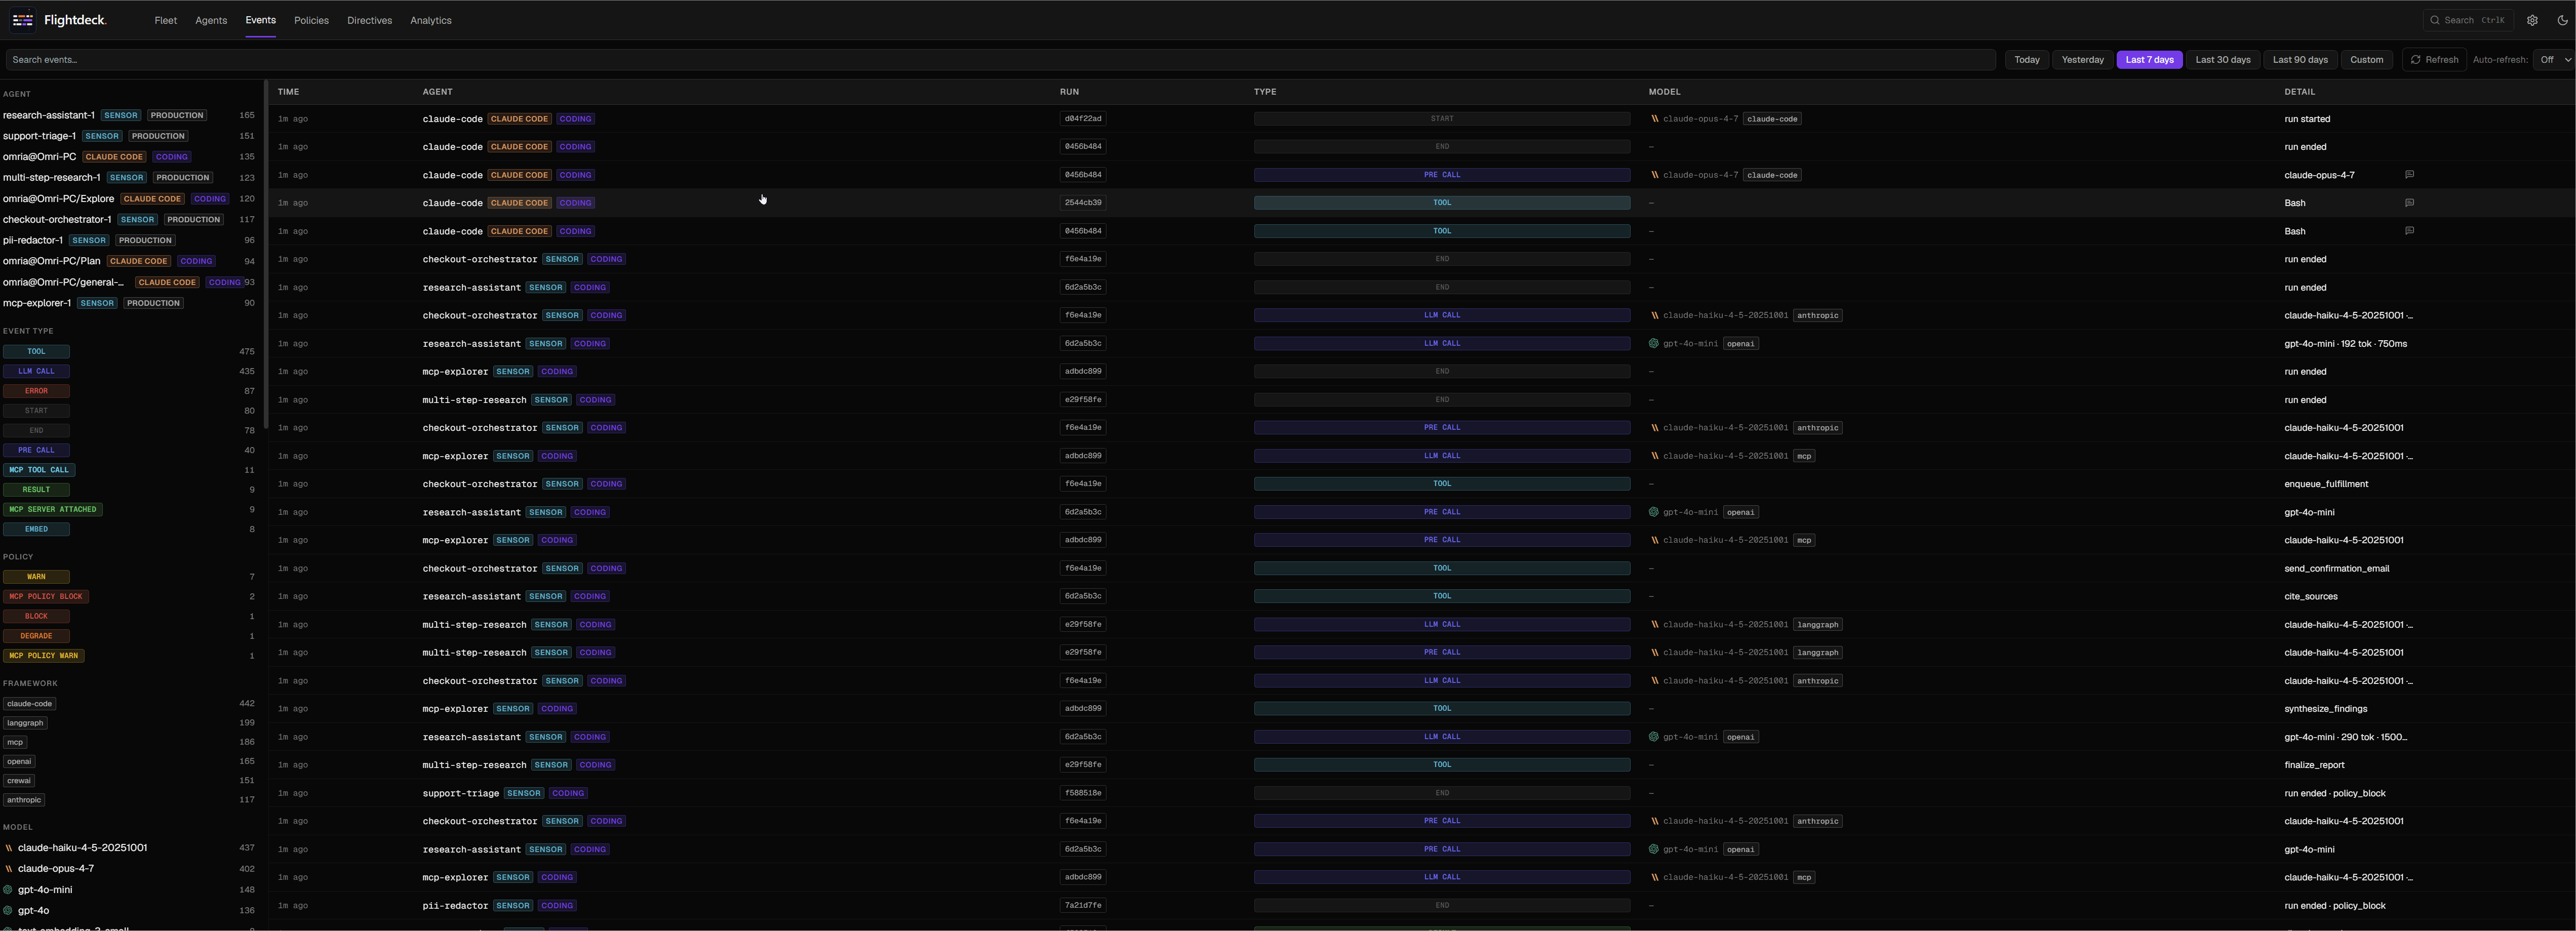Click the sidebar scrollbar
Viewport: 2576px width, 931px height.
pyautogui.click(x=265, y=254)
